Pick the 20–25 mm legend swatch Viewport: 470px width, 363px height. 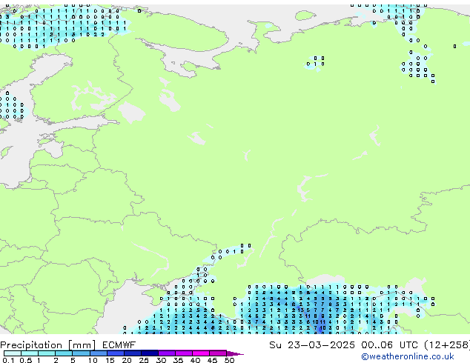tap(133, 353)
